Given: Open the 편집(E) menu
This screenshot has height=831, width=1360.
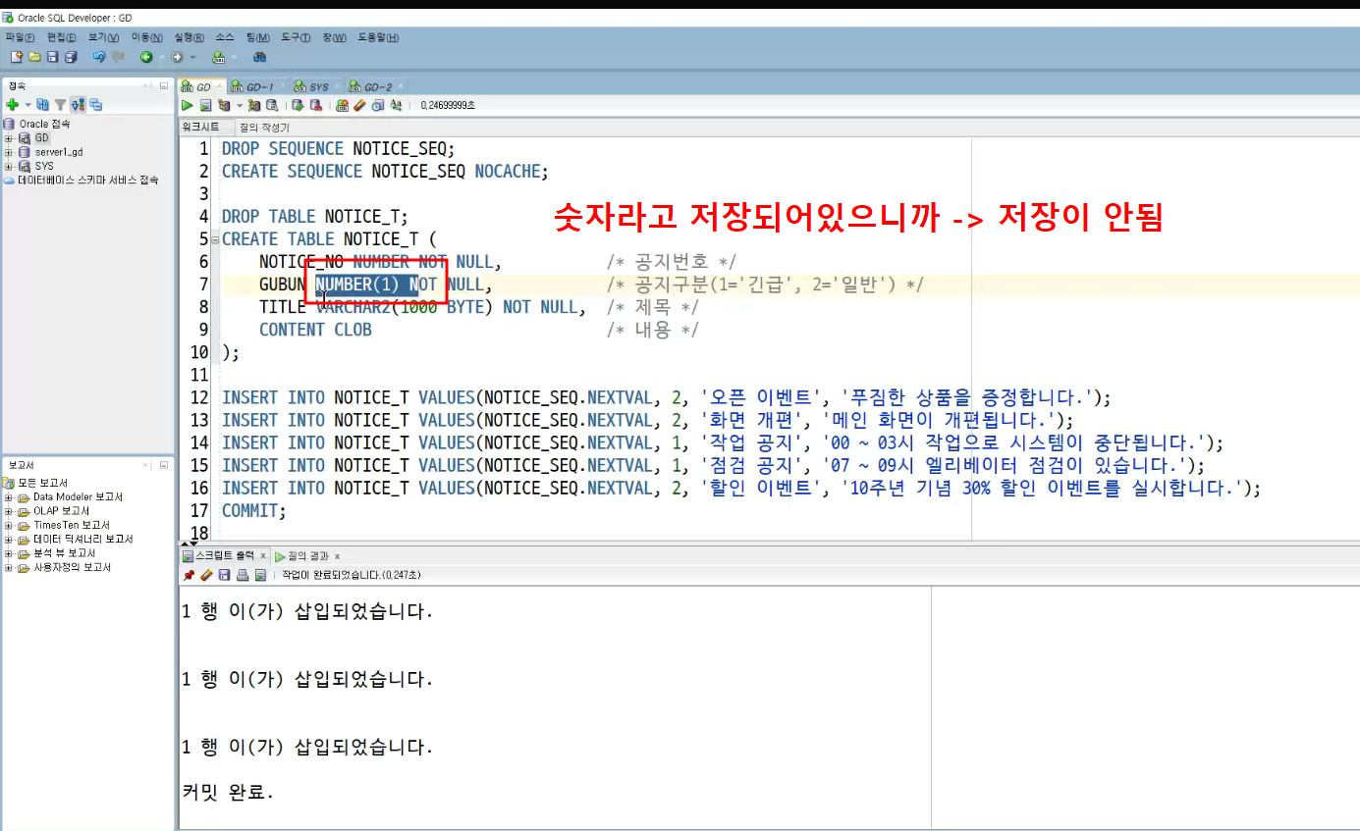Looking at the screenshot, I should click(62, 37).
